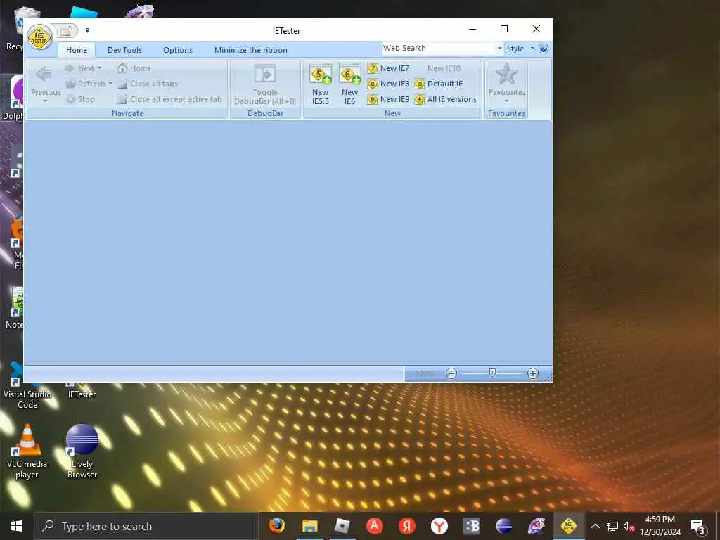Open the Lively Browser desktop shortcut
The image size is (720, 540).
[82, 451]
